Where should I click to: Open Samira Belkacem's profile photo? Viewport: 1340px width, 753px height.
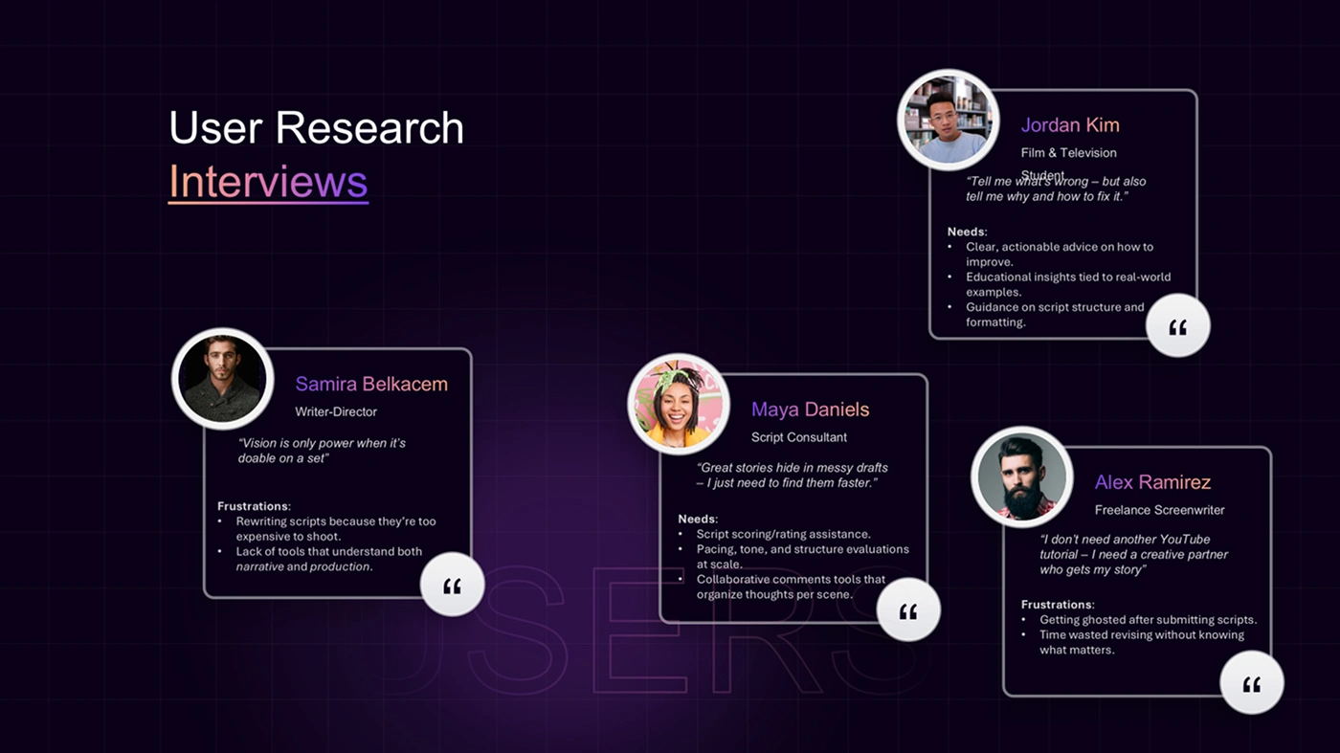click(222, 379)
